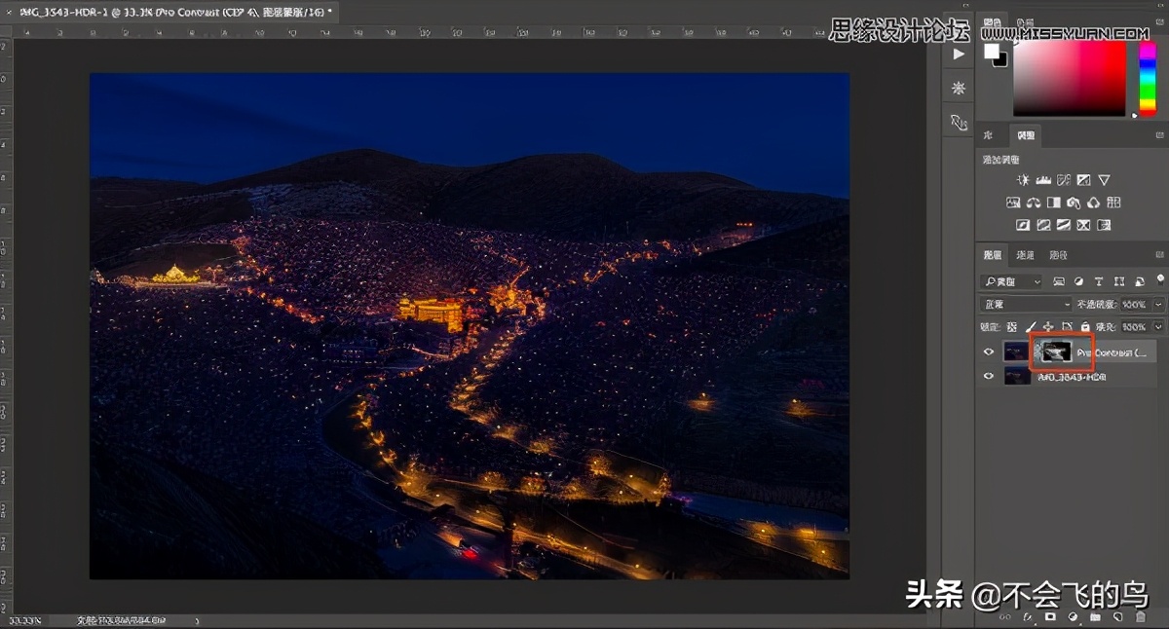Expand the opacity percentage dropdown
This screenshot has height=629, width=1169.
pos(1157,304)
